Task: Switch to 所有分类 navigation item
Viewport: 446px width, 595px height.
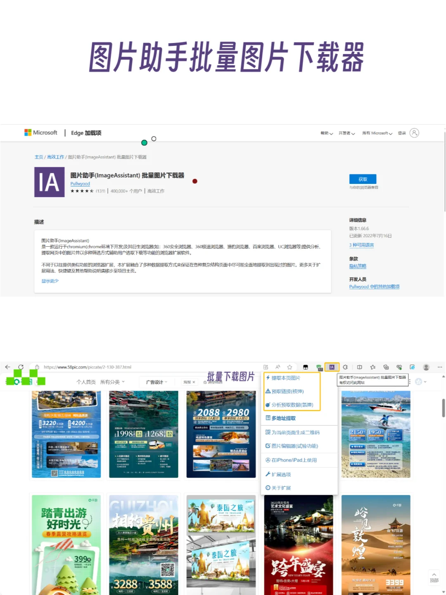Action: pyautogui.click(x=109, y=381)
